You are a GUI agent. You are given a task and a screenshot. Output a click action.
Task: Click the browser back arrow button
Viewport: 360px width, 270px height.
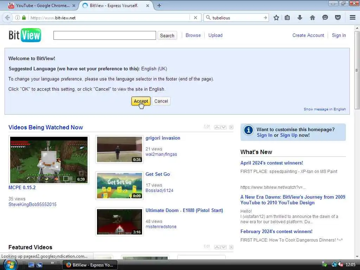[7, 18]
